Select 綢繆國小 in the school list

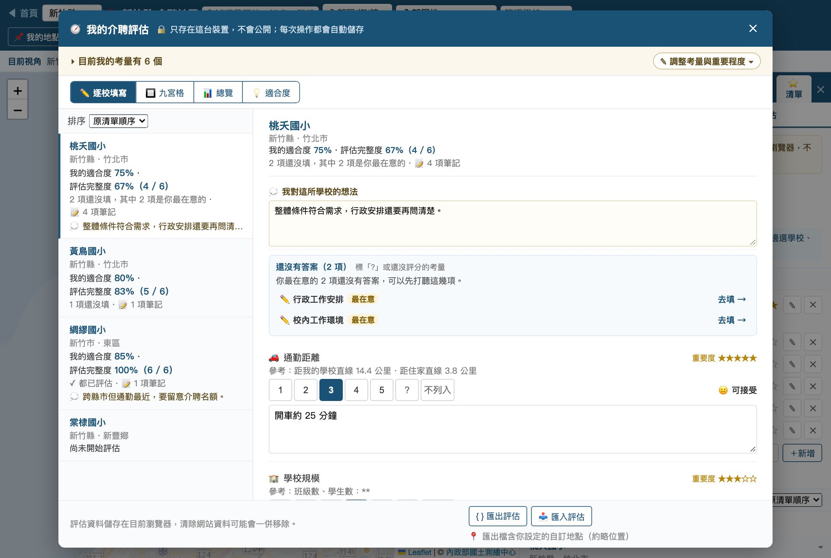pos(156,363)
